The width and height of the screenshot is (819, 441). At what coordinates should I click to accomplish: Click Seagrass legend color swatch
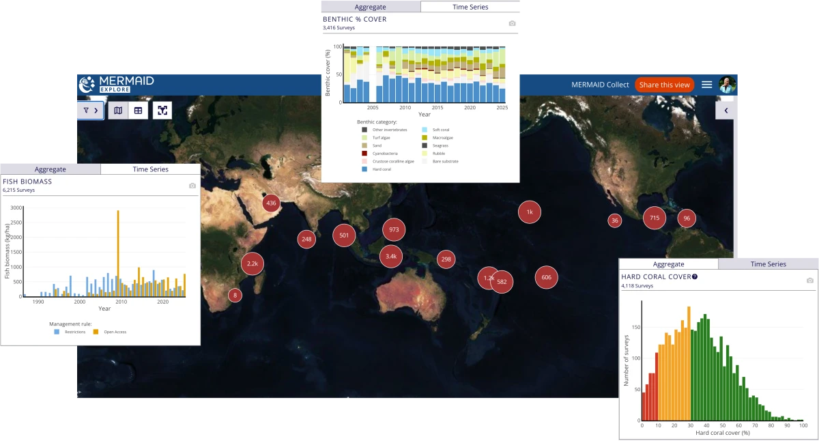425,145
